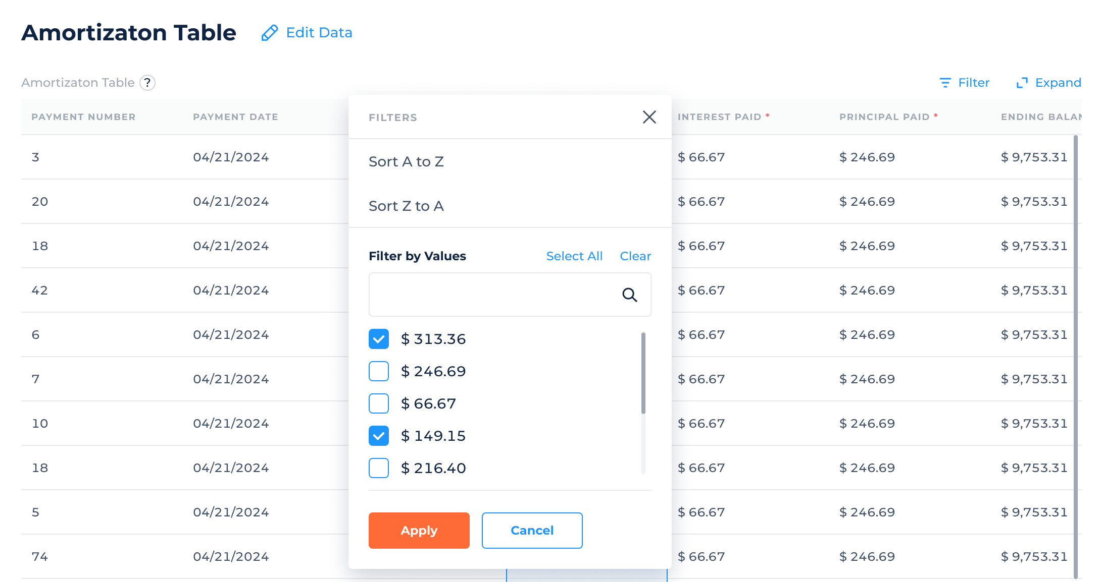Click the pencil Edit Data icon

tap(270, 33)
